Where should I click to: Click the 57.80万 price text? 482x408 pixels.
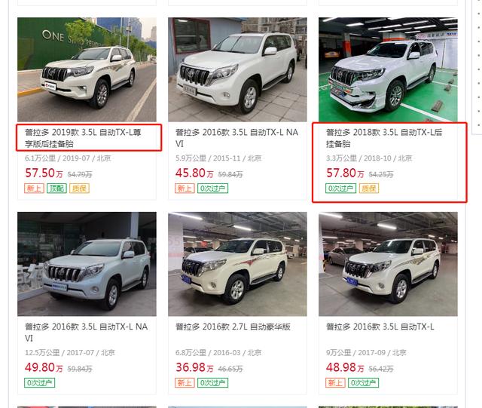345,173
